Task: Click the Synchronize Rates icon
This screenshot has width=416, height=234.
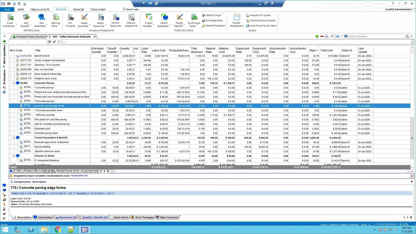Action: pyautogui.click(x=194, y=20)
